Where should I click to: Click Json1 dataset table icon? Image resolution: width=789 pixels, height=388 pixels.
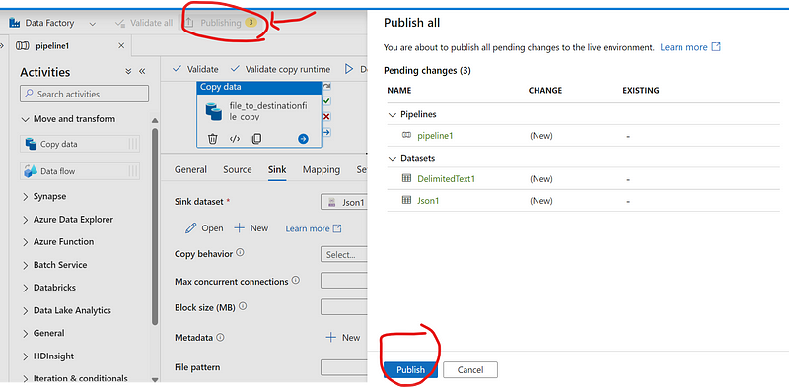[x=407, y=200]
